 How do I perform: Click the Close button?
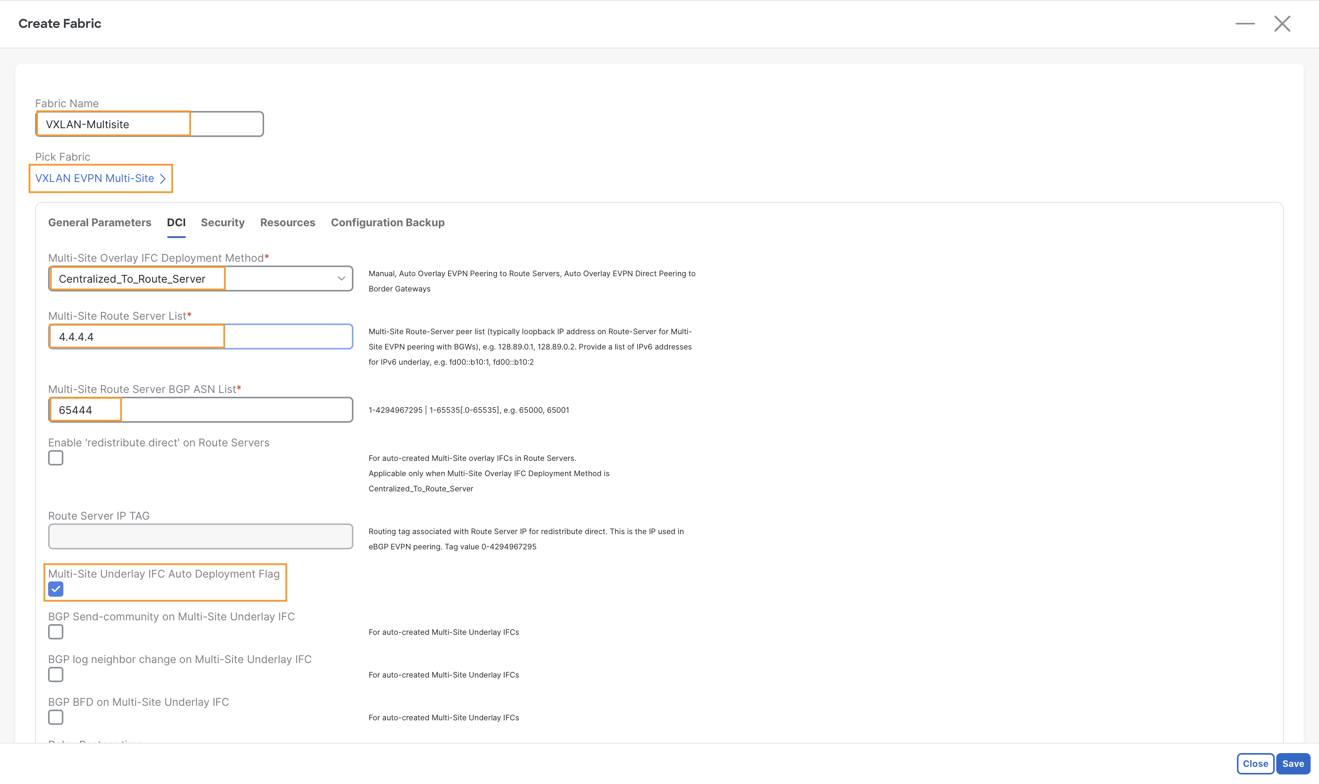pos(1255,763)
